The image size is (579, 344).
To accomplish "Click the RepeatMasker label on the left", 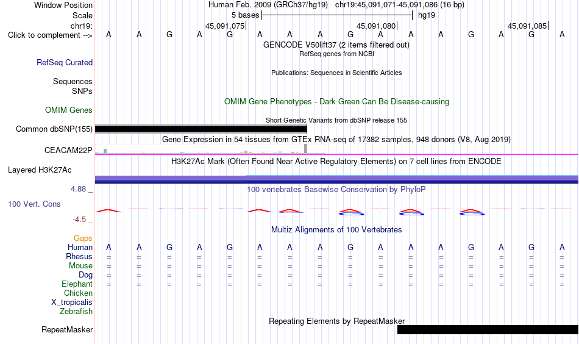I will (x=67, y=329).
